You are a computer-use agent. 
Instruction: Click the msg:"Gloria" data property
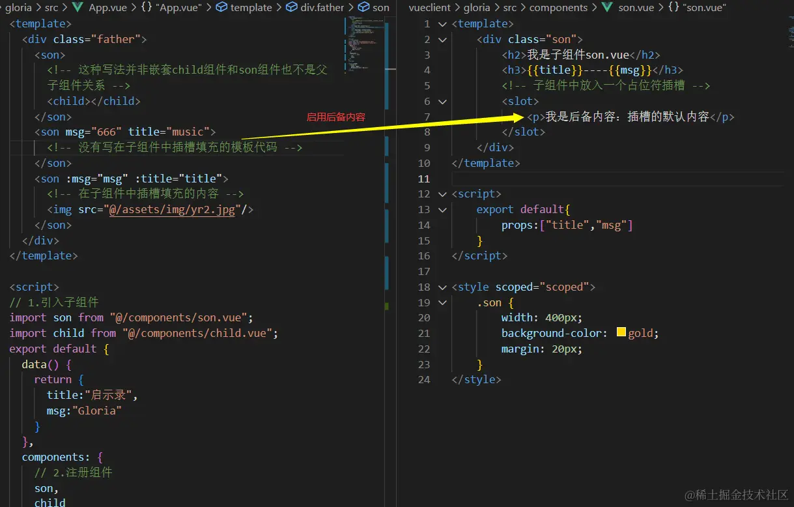tap(84, 411)
